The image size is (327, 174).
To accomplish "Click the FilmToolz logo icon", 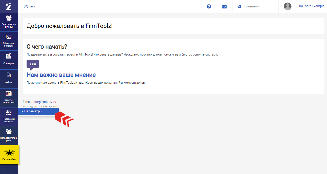I will [x=8, y=6].
